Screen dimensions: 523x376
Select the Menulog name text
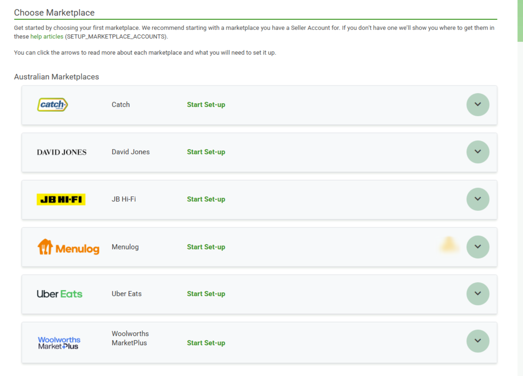tap(125, 247)
